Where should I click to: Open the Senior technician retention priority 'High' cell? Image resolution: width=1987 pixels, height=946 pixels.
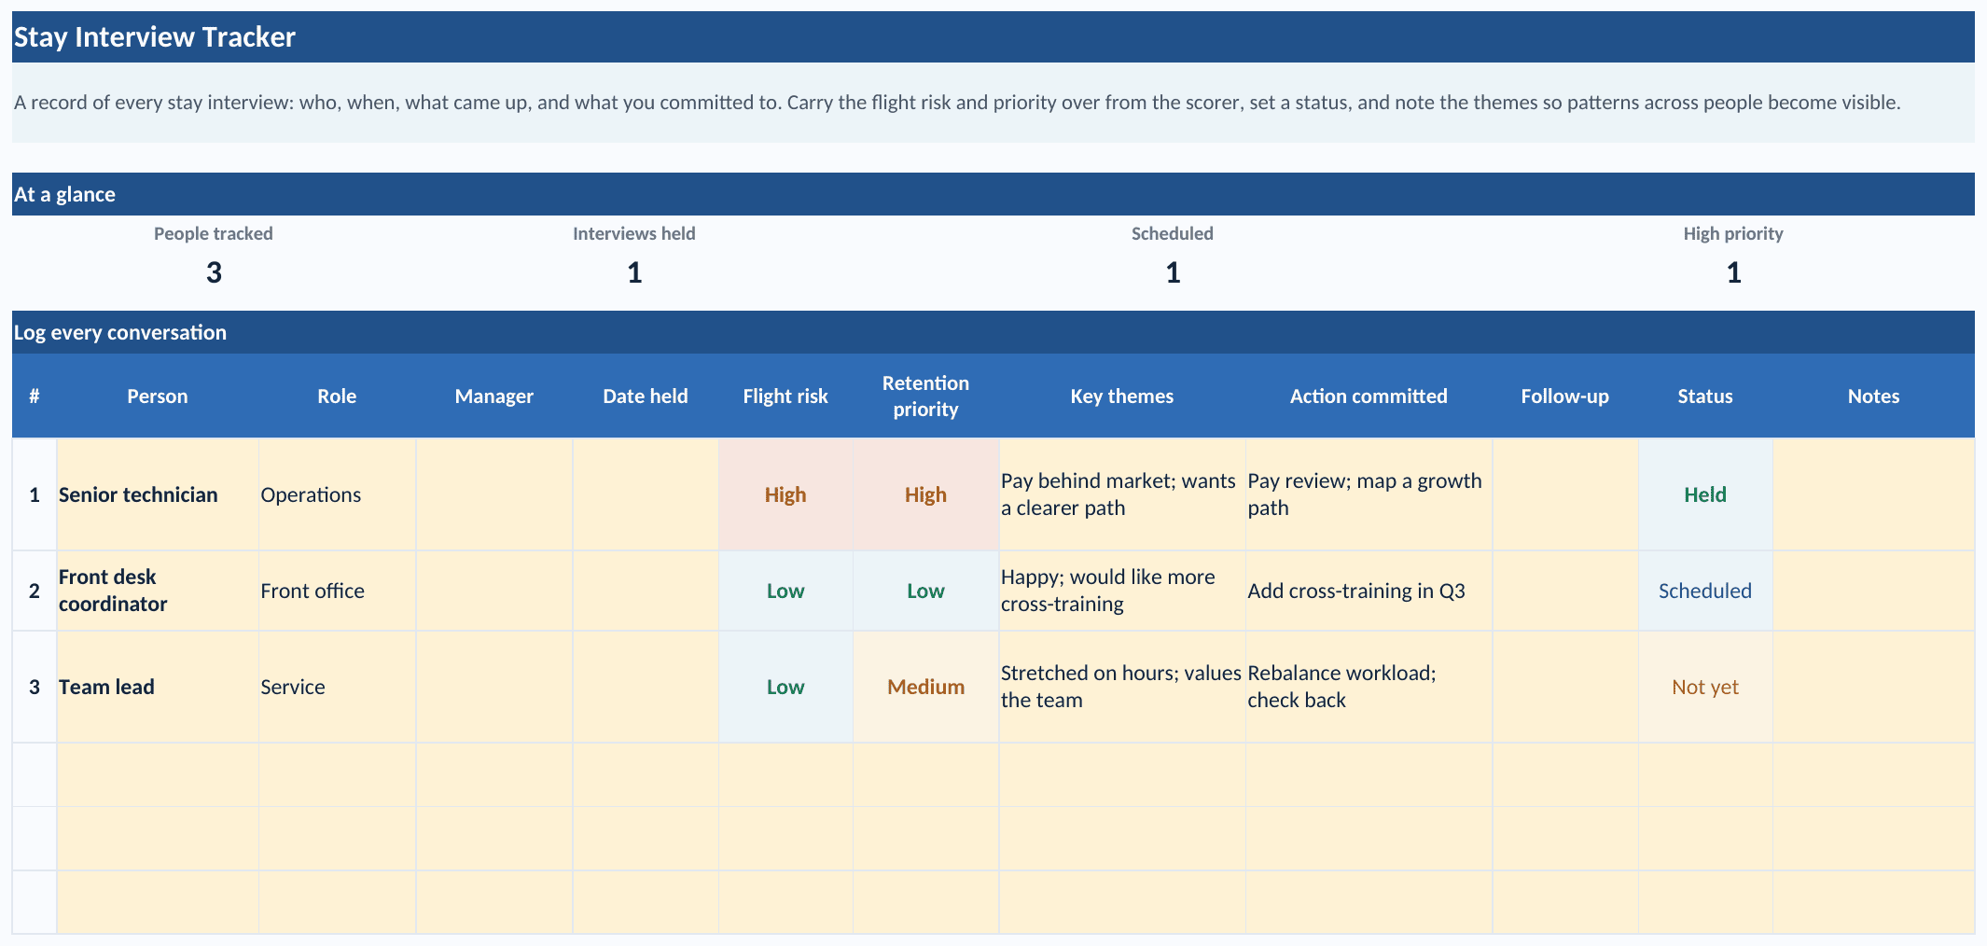[x=925, y=494]
